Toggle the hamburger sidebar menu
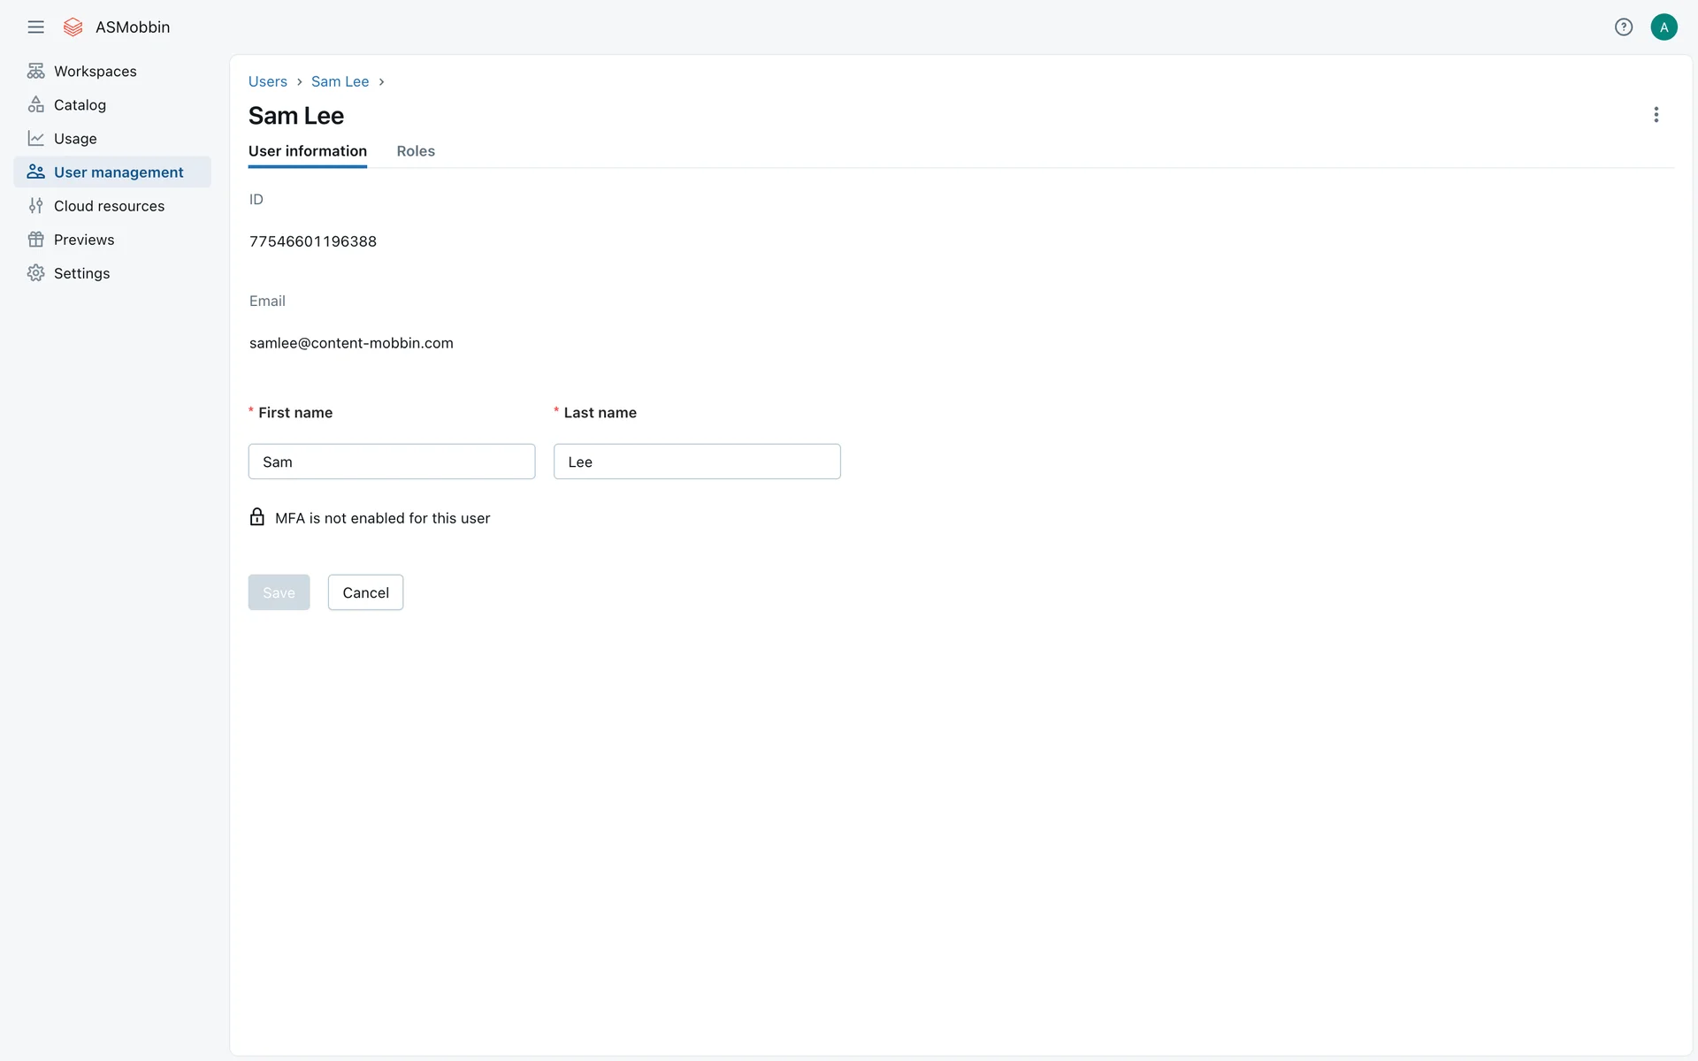The height and width of the screenshot is (1061, 1698). 35,27
